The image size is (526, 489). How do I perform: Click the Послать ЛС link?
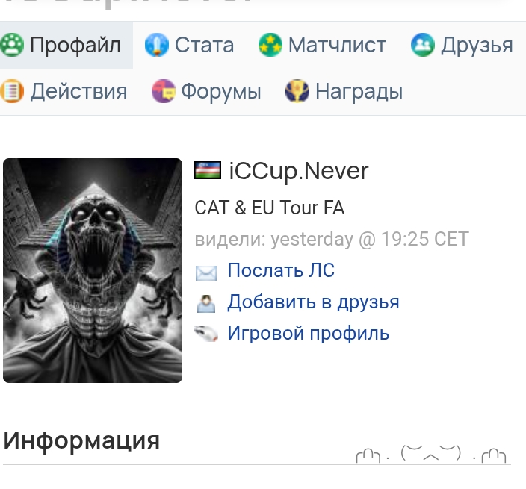pyautogui.click(x=281, y=270)
